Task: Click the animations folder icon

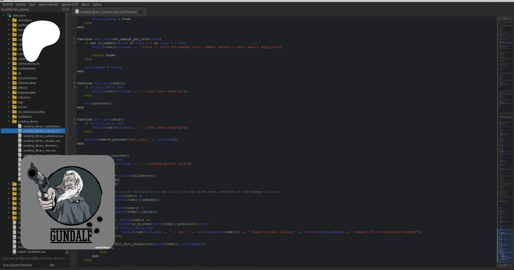Action: point(14,20)
